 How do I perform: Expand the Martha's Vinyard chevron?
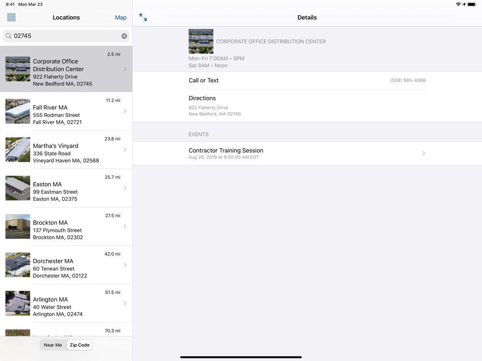tap(125, 150)
